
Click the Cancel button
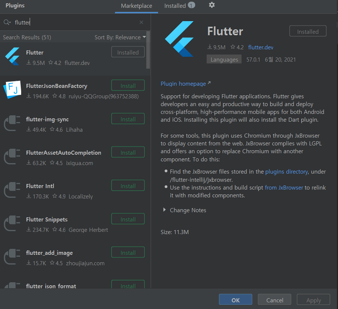pos(275,299)
